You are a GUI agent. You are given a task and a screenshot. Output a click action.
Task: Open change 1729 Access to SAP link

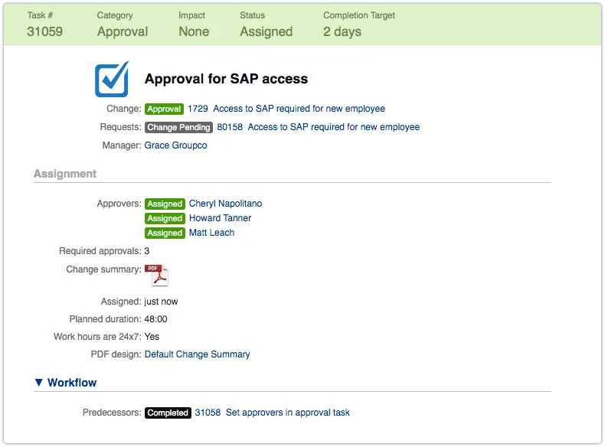(x=286, y=109)
